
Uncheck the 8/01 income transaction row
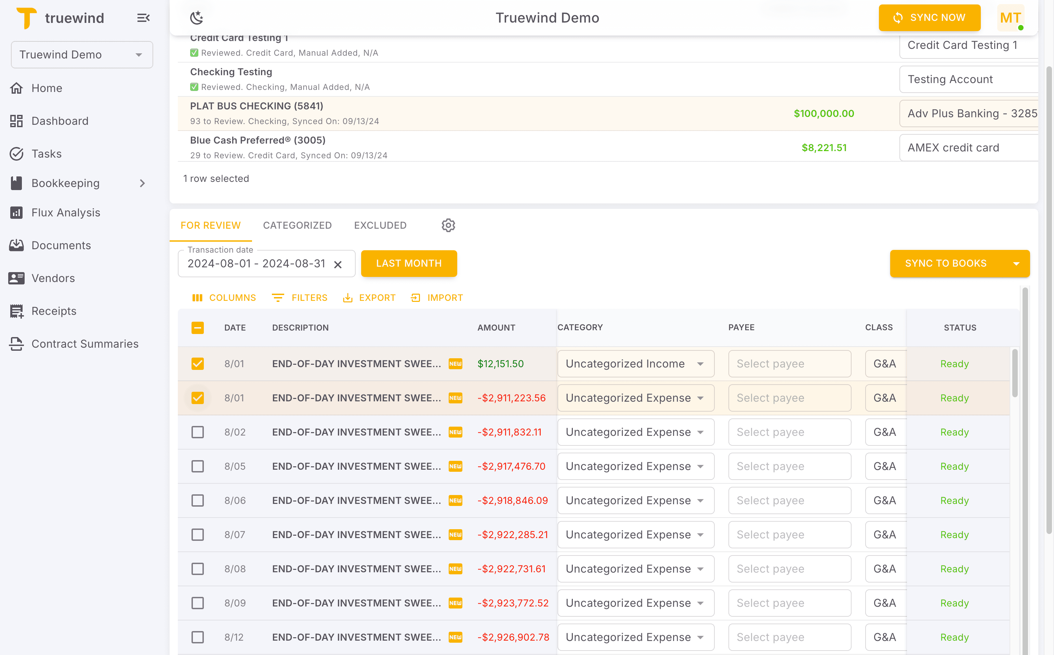198,364
